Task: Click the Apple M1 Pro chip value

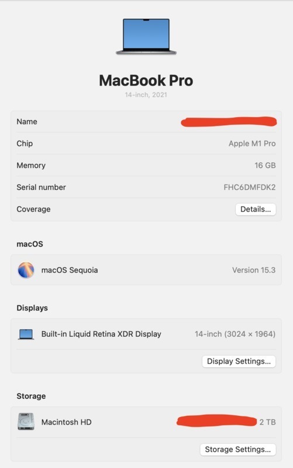Action: (252, 144)
